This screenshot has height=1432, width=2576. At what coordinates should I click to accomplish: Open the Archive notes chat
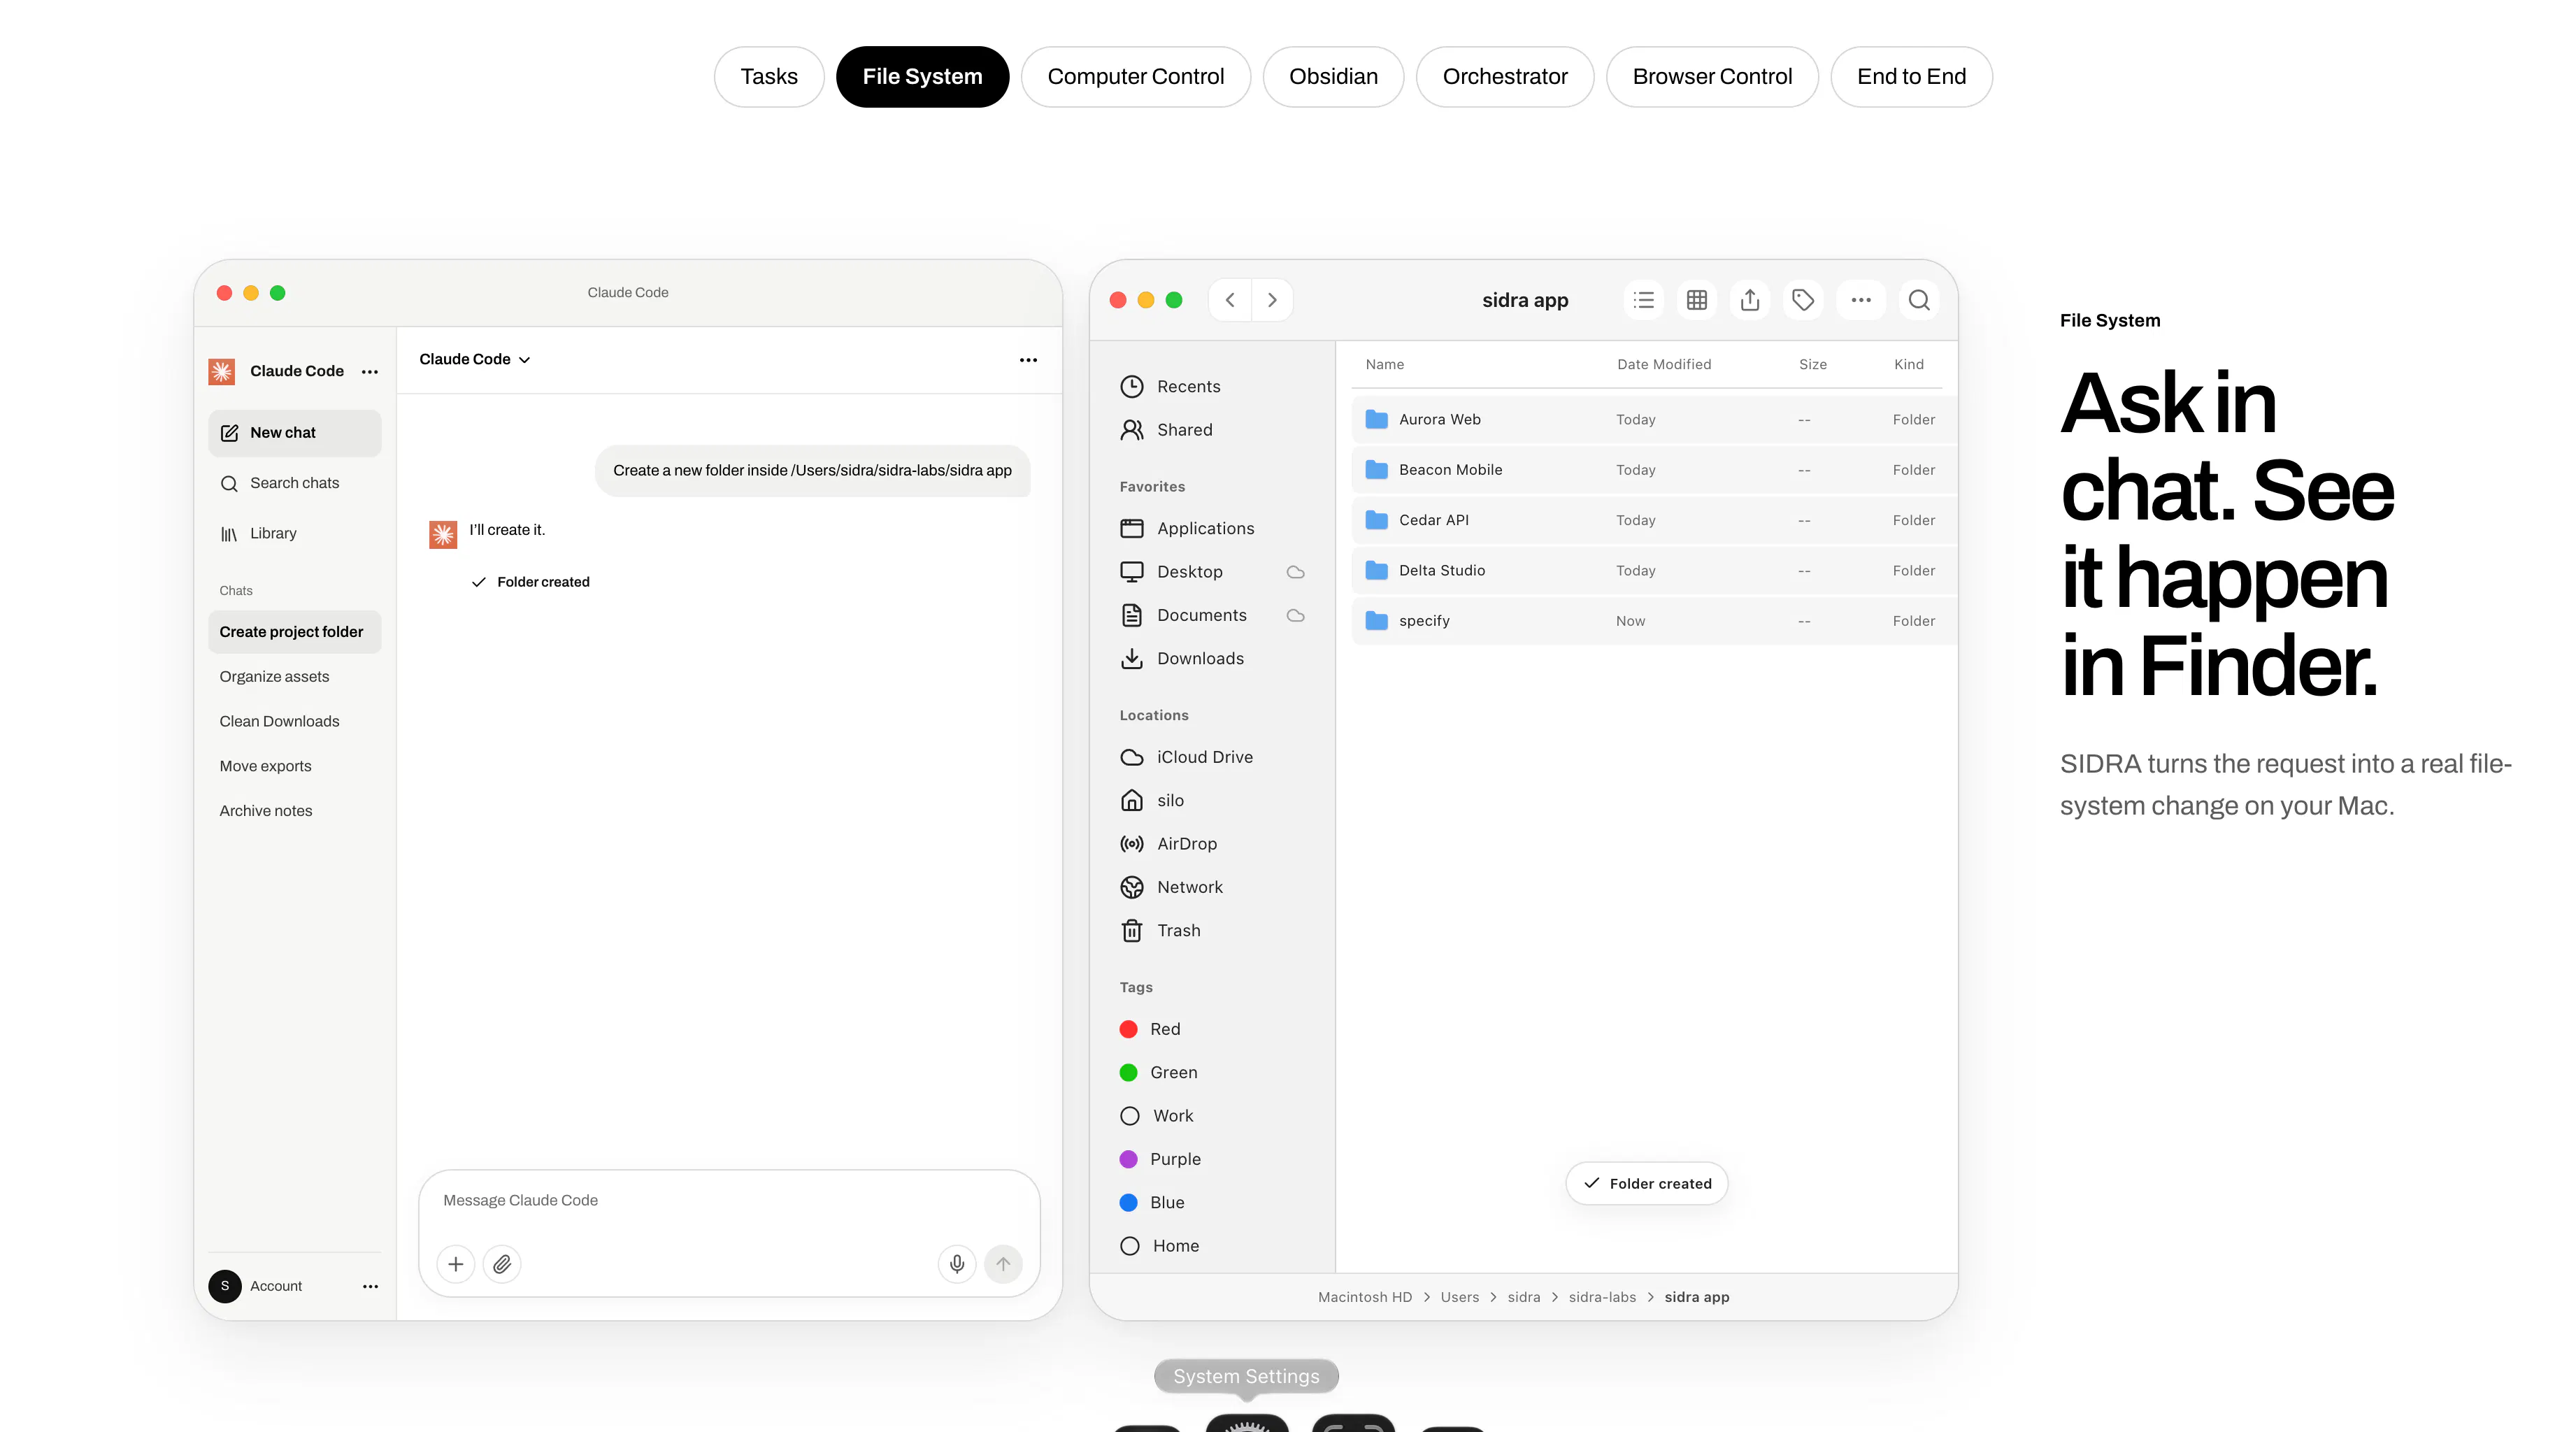click(x=294, y=811)
